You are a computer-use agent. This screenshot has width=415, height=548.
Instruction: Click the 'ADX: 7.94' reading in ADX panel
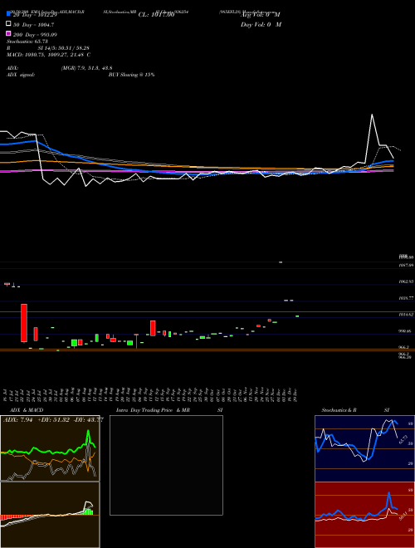(x=17, y=420)
